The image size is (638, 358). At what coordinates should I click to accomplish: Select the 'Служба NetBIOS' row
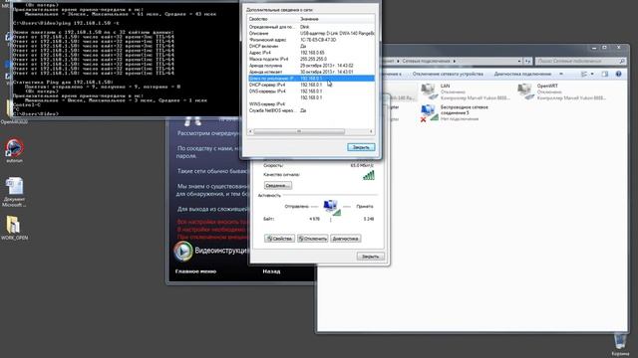[311, 110]
